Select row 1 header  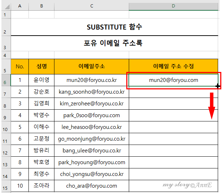[x=6, y=15]
